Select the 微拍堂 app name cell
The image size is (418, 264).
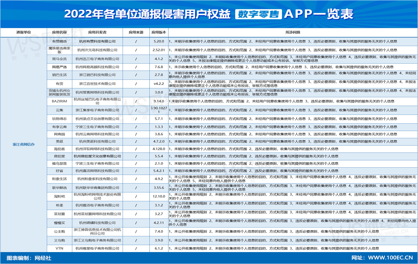point(59,156)
